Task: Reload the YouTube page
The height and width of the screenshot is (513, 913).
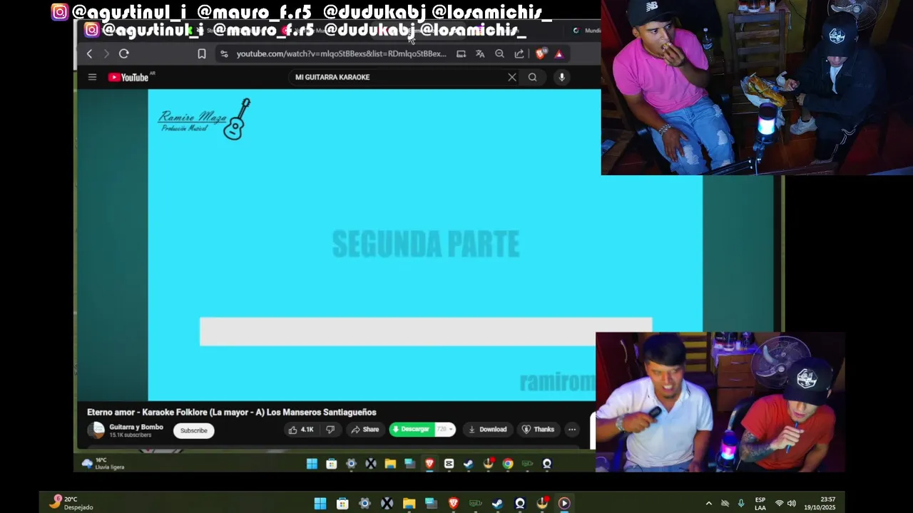Action: (x=124, y=53)
